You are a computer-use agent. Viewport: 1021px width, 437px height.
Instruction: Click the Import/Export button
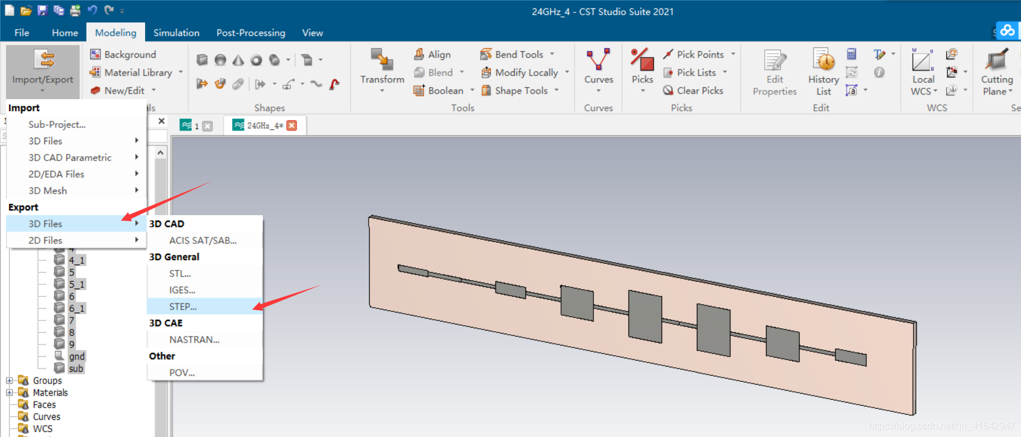pos(43,71)
